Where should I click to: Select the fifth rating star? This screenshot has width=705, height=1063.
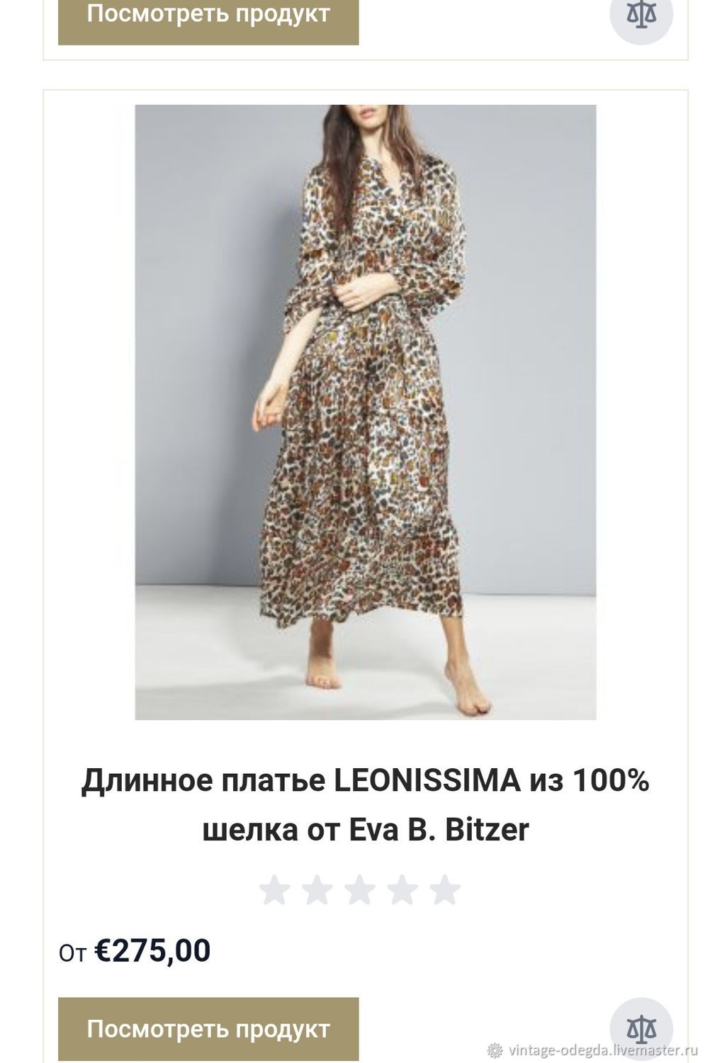(x=444, y=890)
